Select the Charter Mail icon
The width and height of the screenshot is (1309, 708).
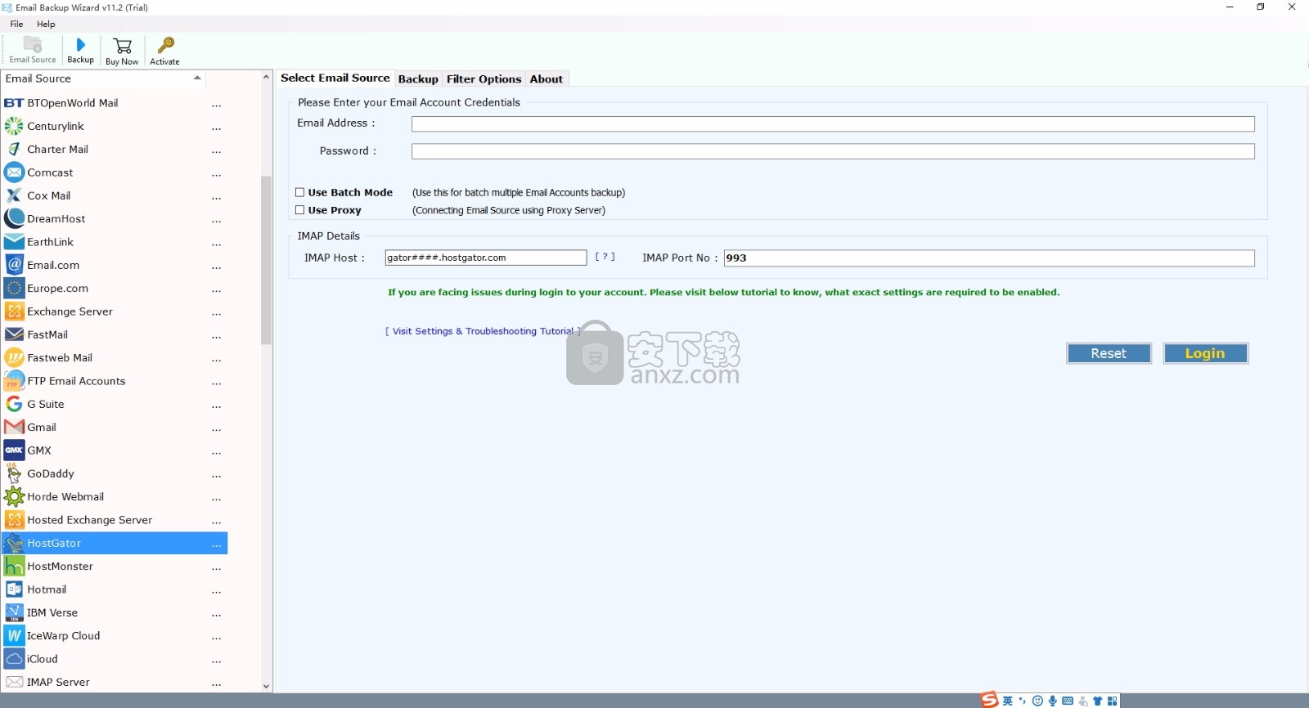[14, 149]
